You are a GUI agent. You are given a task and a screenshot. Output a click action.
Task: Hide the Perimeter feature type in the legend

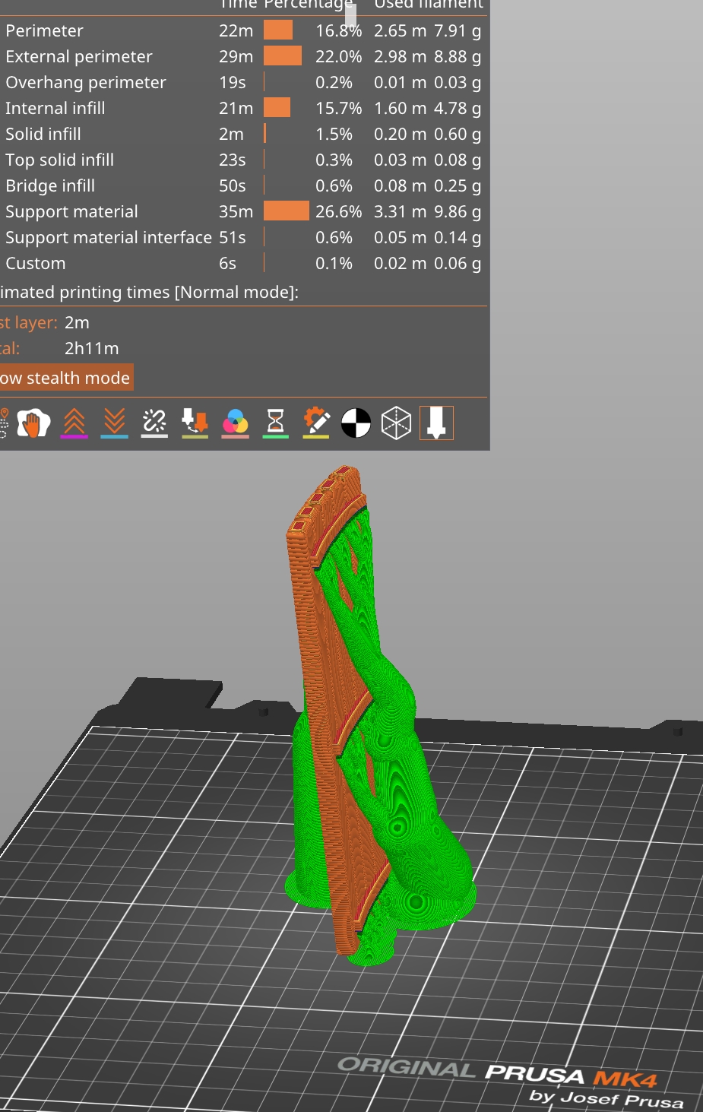pos(45,30)
